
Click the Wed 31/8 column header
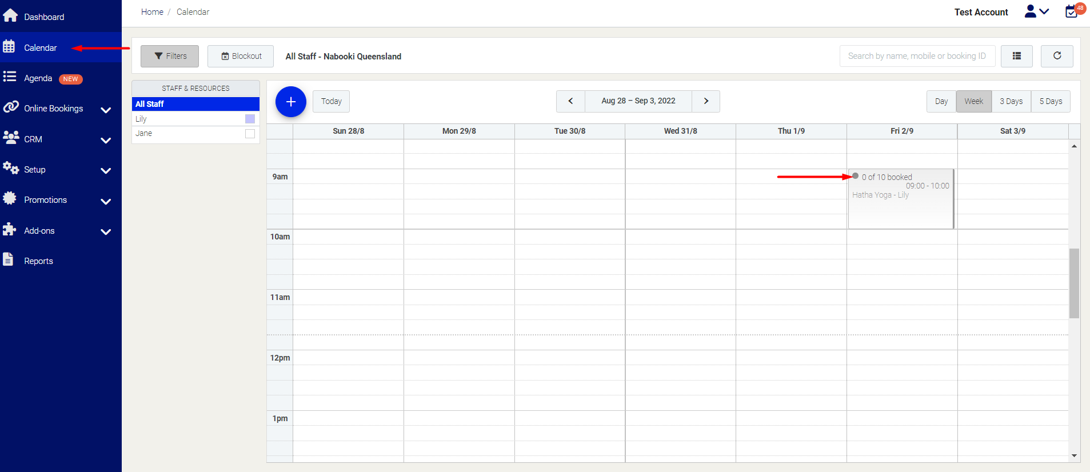[681, 131]
